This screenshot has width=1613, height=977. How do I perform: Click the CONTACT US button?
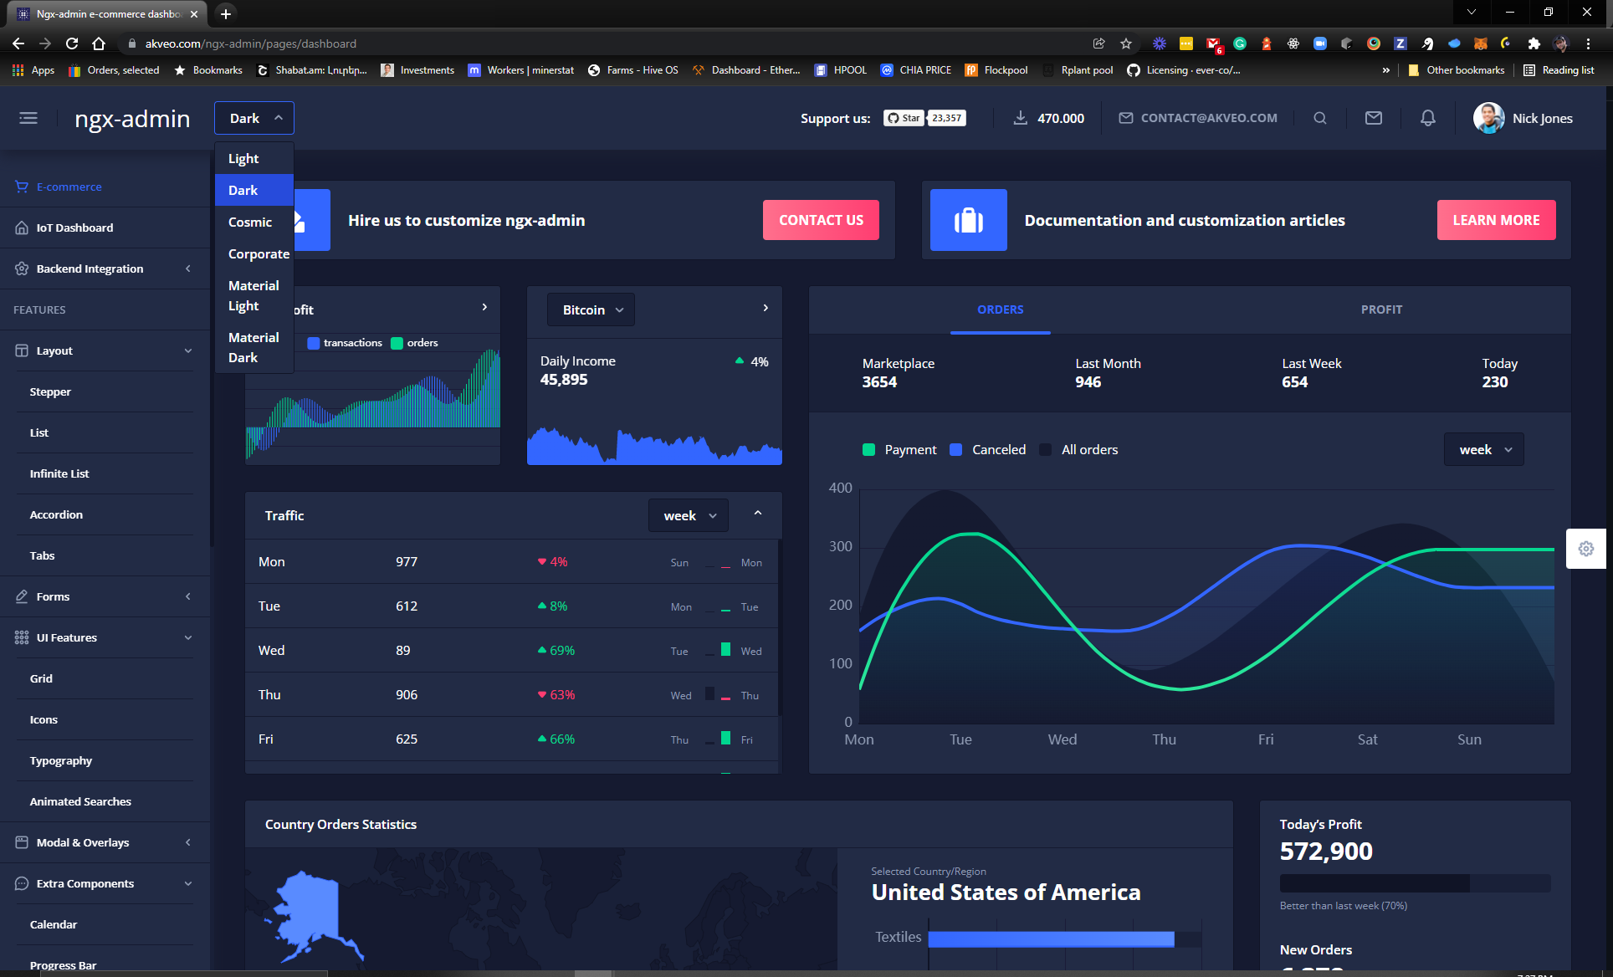pyautogui.click(x=821, y=220)
